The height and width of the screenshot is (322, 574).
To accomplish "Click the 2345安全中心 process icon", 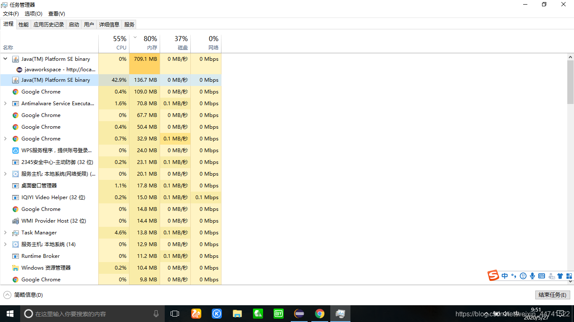I will coord(16,162).
